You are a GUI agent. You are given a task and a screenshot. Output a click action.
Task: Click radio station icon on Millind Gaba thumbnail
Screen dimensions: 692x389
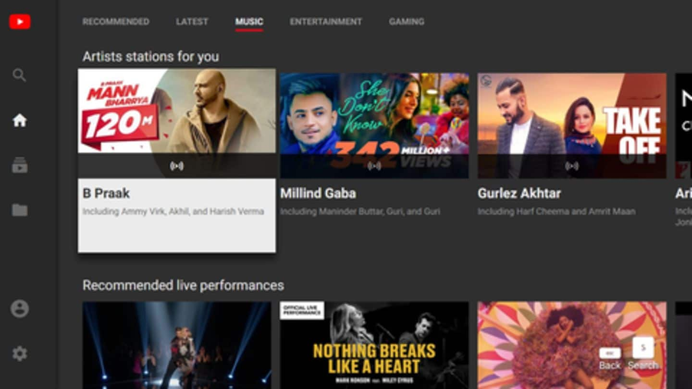coord(374,166)
